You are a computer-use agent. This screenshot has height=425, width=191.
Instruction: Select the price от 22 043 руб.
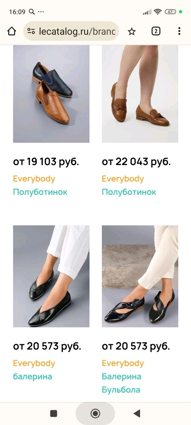(x=136, y=162)
